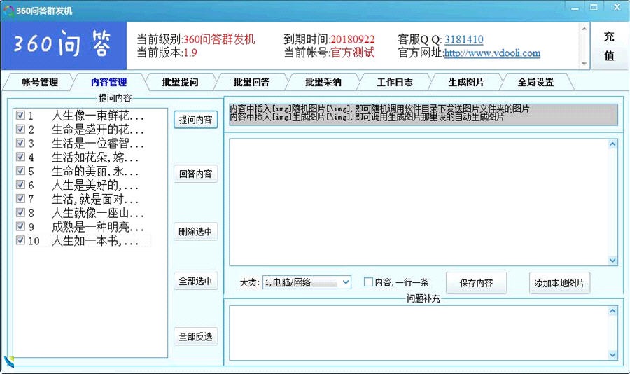This screenshot has width=630, height=374.
Task: Open the official site link www.vdooli.com
Action: click(492, 53)
